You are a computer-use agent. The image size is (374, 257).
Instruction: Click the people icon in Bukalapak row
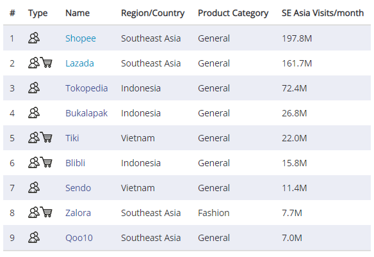coord(34,113)
